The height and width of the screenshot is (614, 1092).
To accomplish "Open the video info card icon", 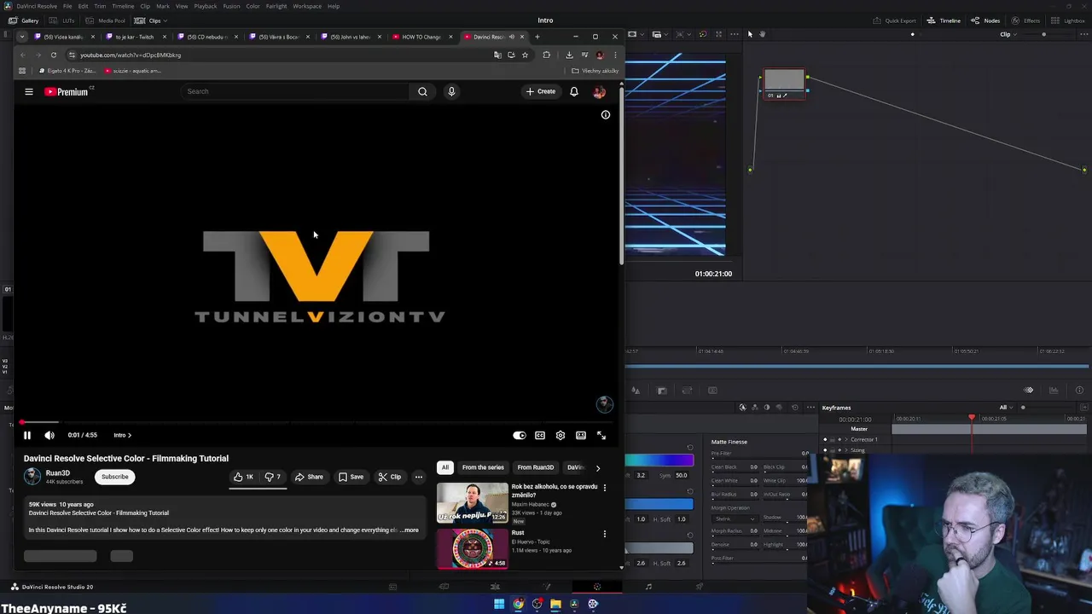I will coord(606,114).
